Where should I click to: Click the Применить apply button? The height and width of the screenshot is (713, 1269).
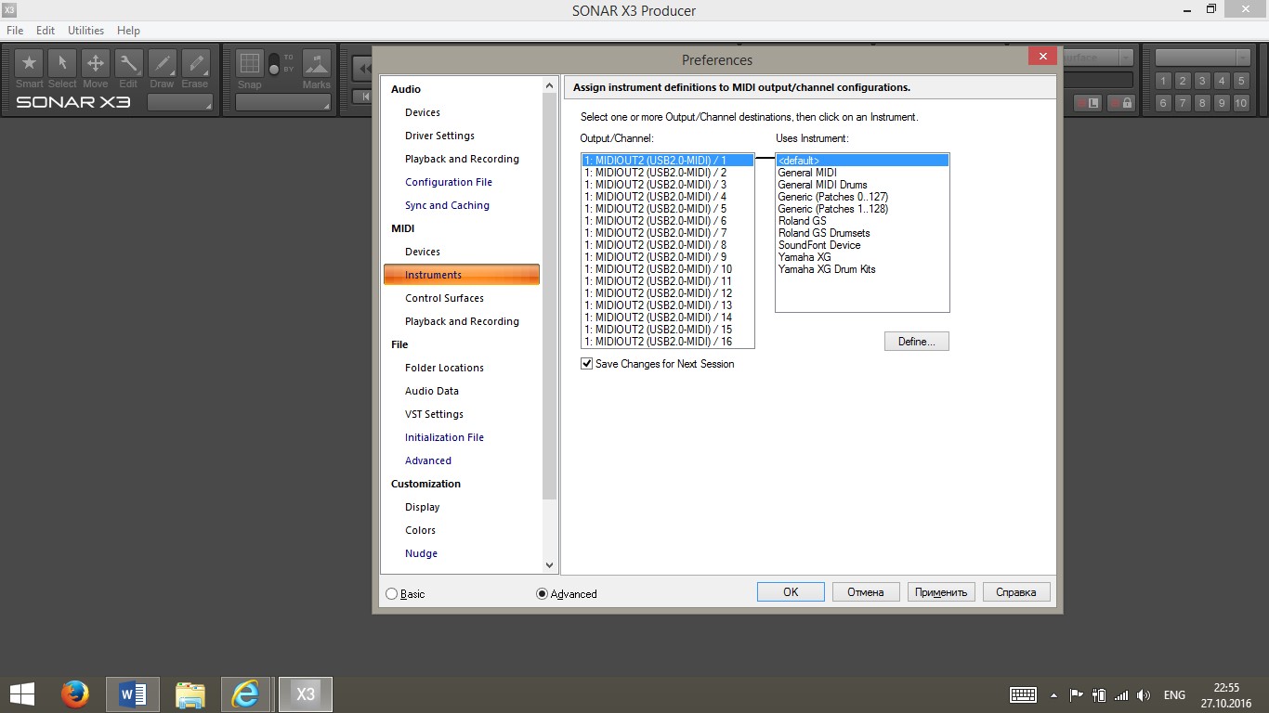(x=941, y=592)
